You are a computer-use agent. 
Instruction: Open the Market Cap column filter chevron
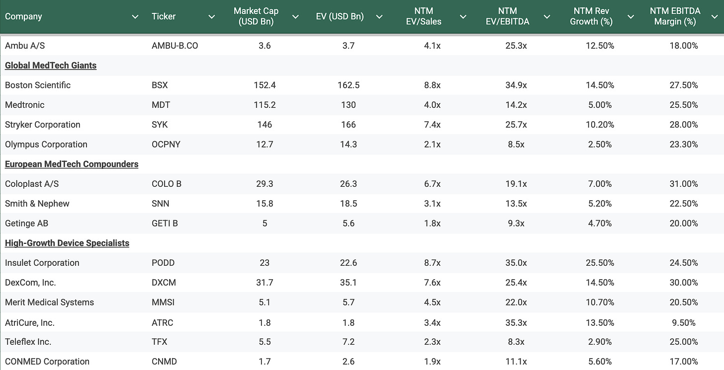point(295,17)
